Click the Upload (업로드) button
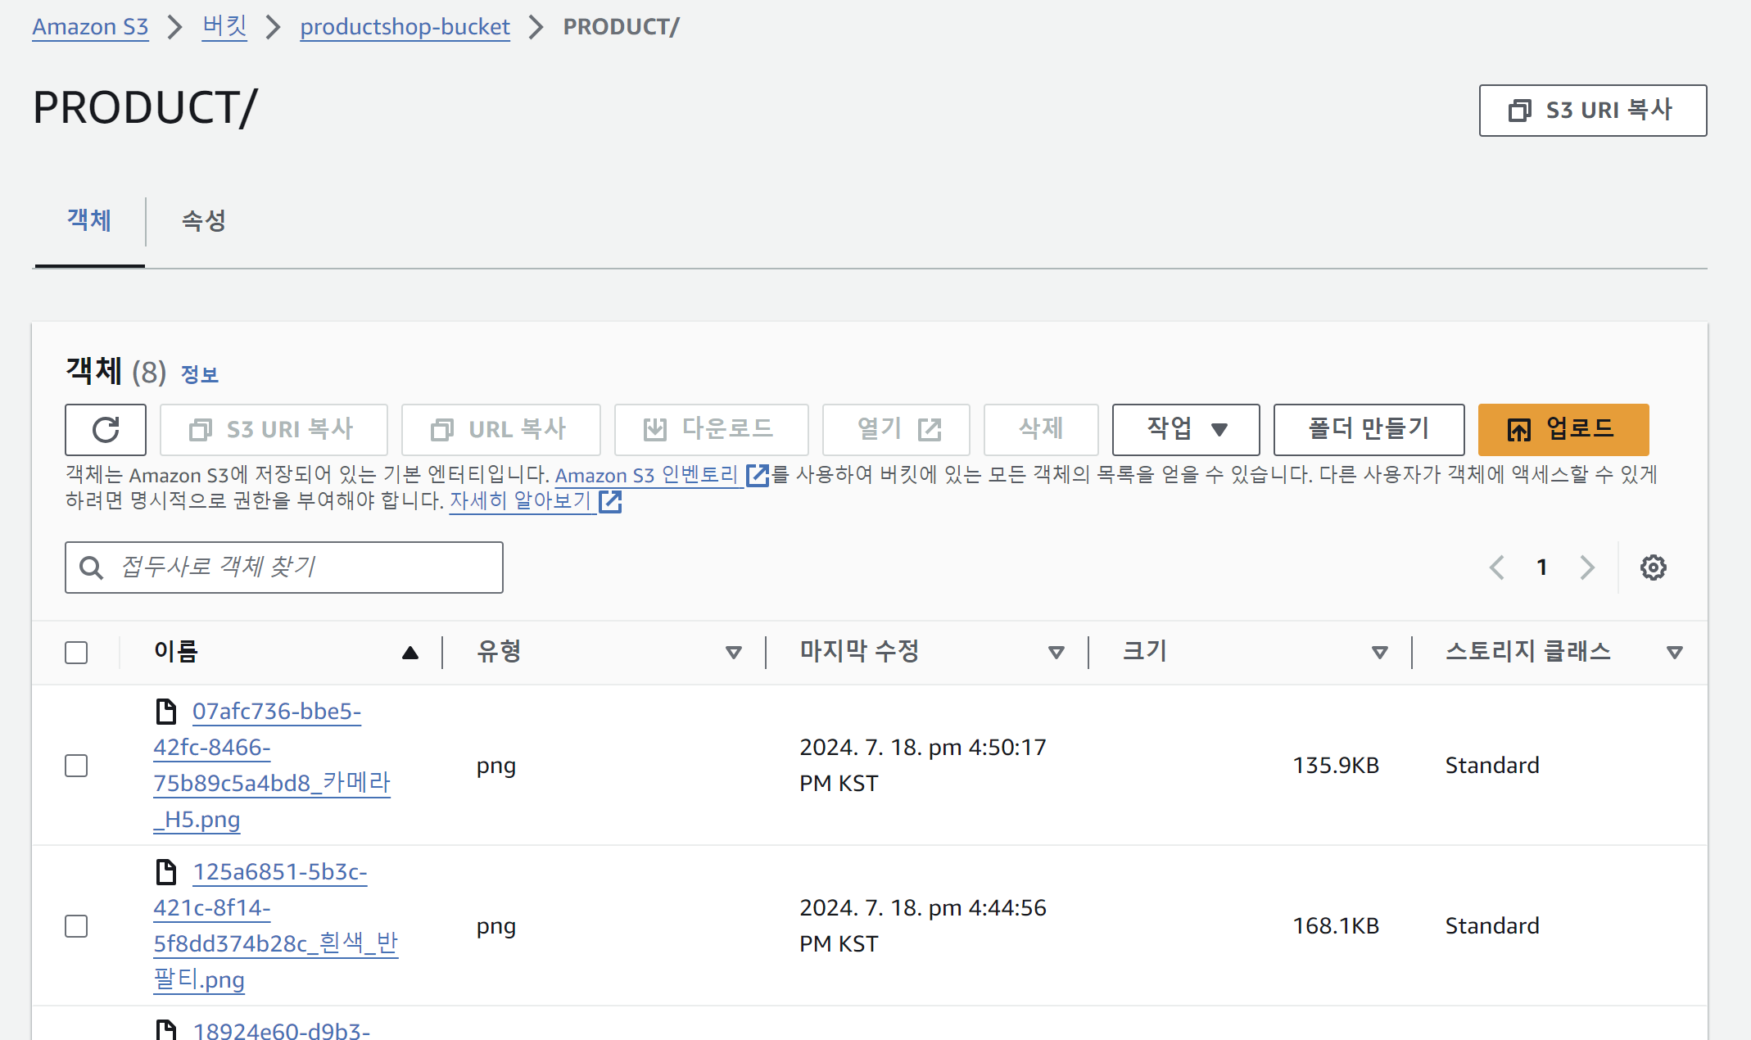The image size is (1751, 1040). tap(1563, 429)
